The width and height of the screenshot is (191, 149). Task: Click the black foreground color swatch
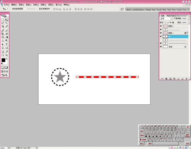coord(3,60)
